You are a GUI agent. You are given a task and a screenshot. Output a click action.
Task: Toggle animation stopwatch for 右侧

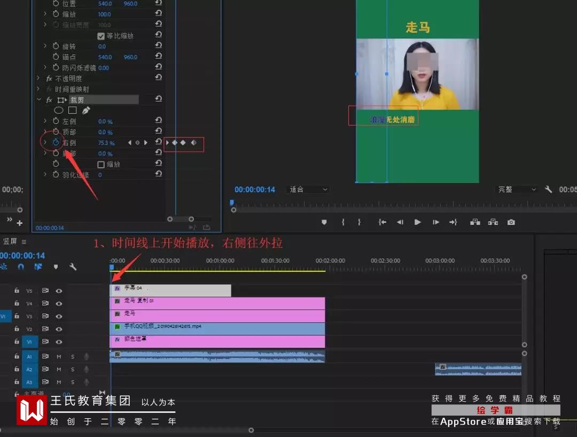point(56,142)
